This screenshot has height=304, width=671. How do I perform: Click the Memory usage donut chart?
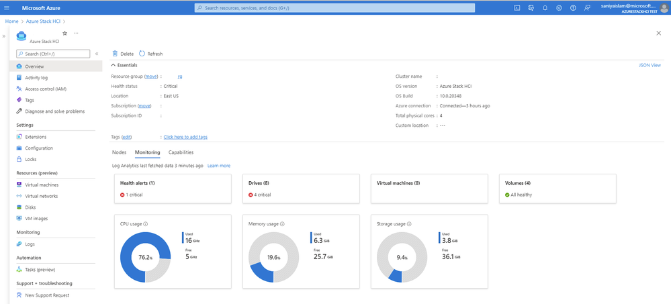[x=273, y=258]
